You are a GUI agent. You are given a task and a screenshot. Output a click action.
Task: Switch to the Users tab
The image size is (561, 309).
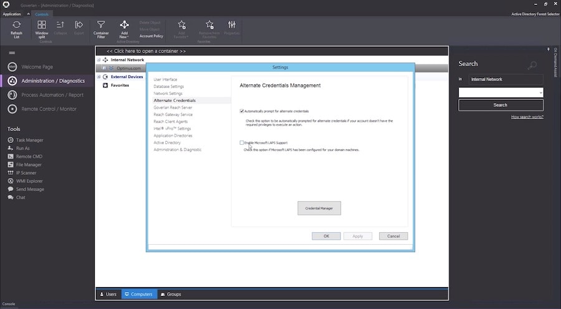tap(108, 294)
